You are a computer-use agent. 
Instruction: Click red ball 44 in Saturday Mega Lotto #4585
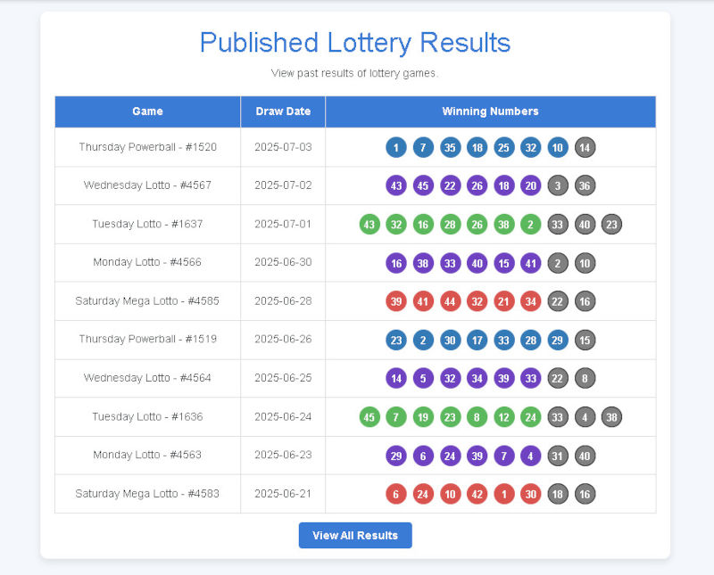[450, 301]
